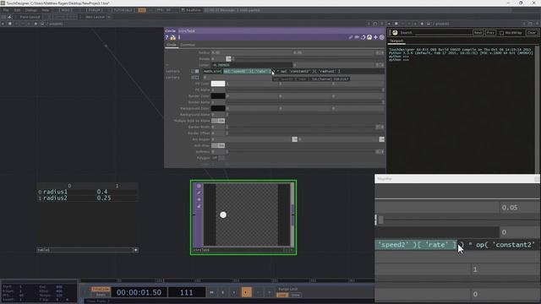Image resolution: width=541 pixels, height=304 pixels.
Task: Click the centerx expression field
Action: tap(293, 71)
